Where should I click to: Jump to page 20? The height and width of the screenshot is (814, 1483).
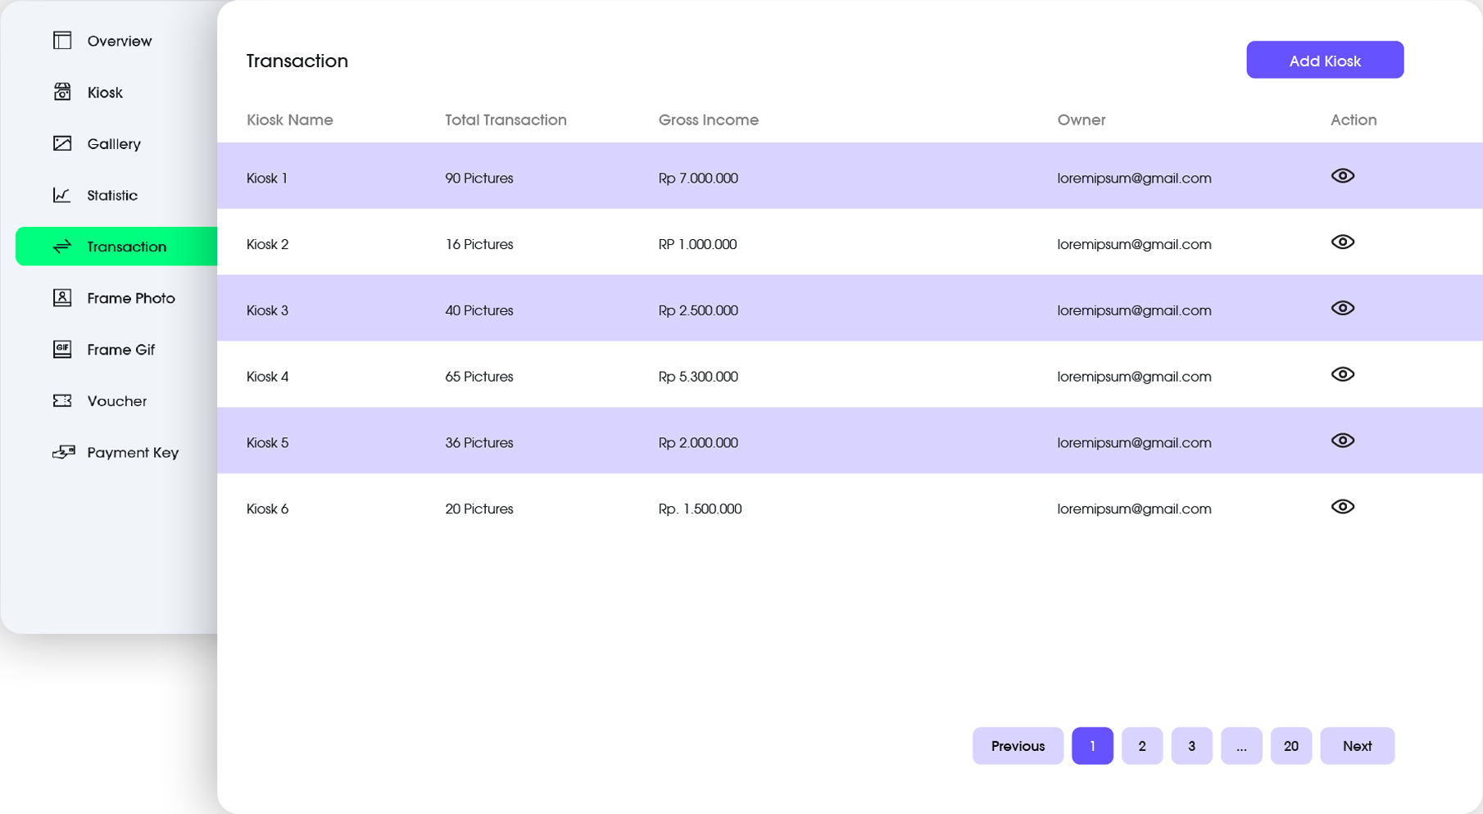[1290, 746]
